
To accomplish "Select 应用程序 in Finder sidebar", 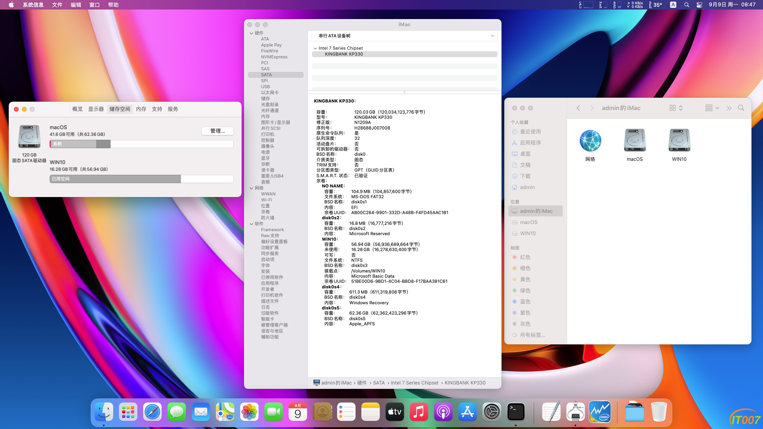I will (x=531, y=143).
